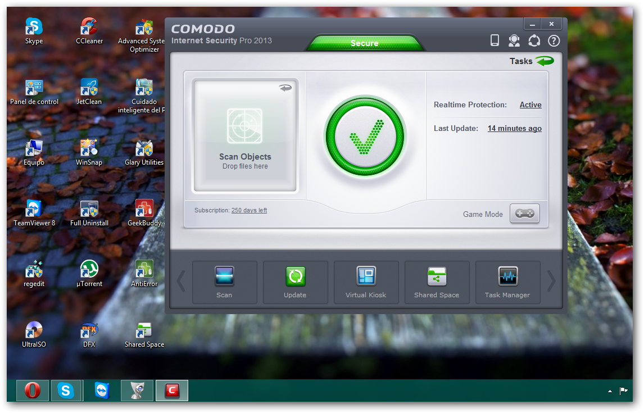Launch JetClean desktop shortcut
The width and height of the screenshot is (644, 413).
coord(89,92)
